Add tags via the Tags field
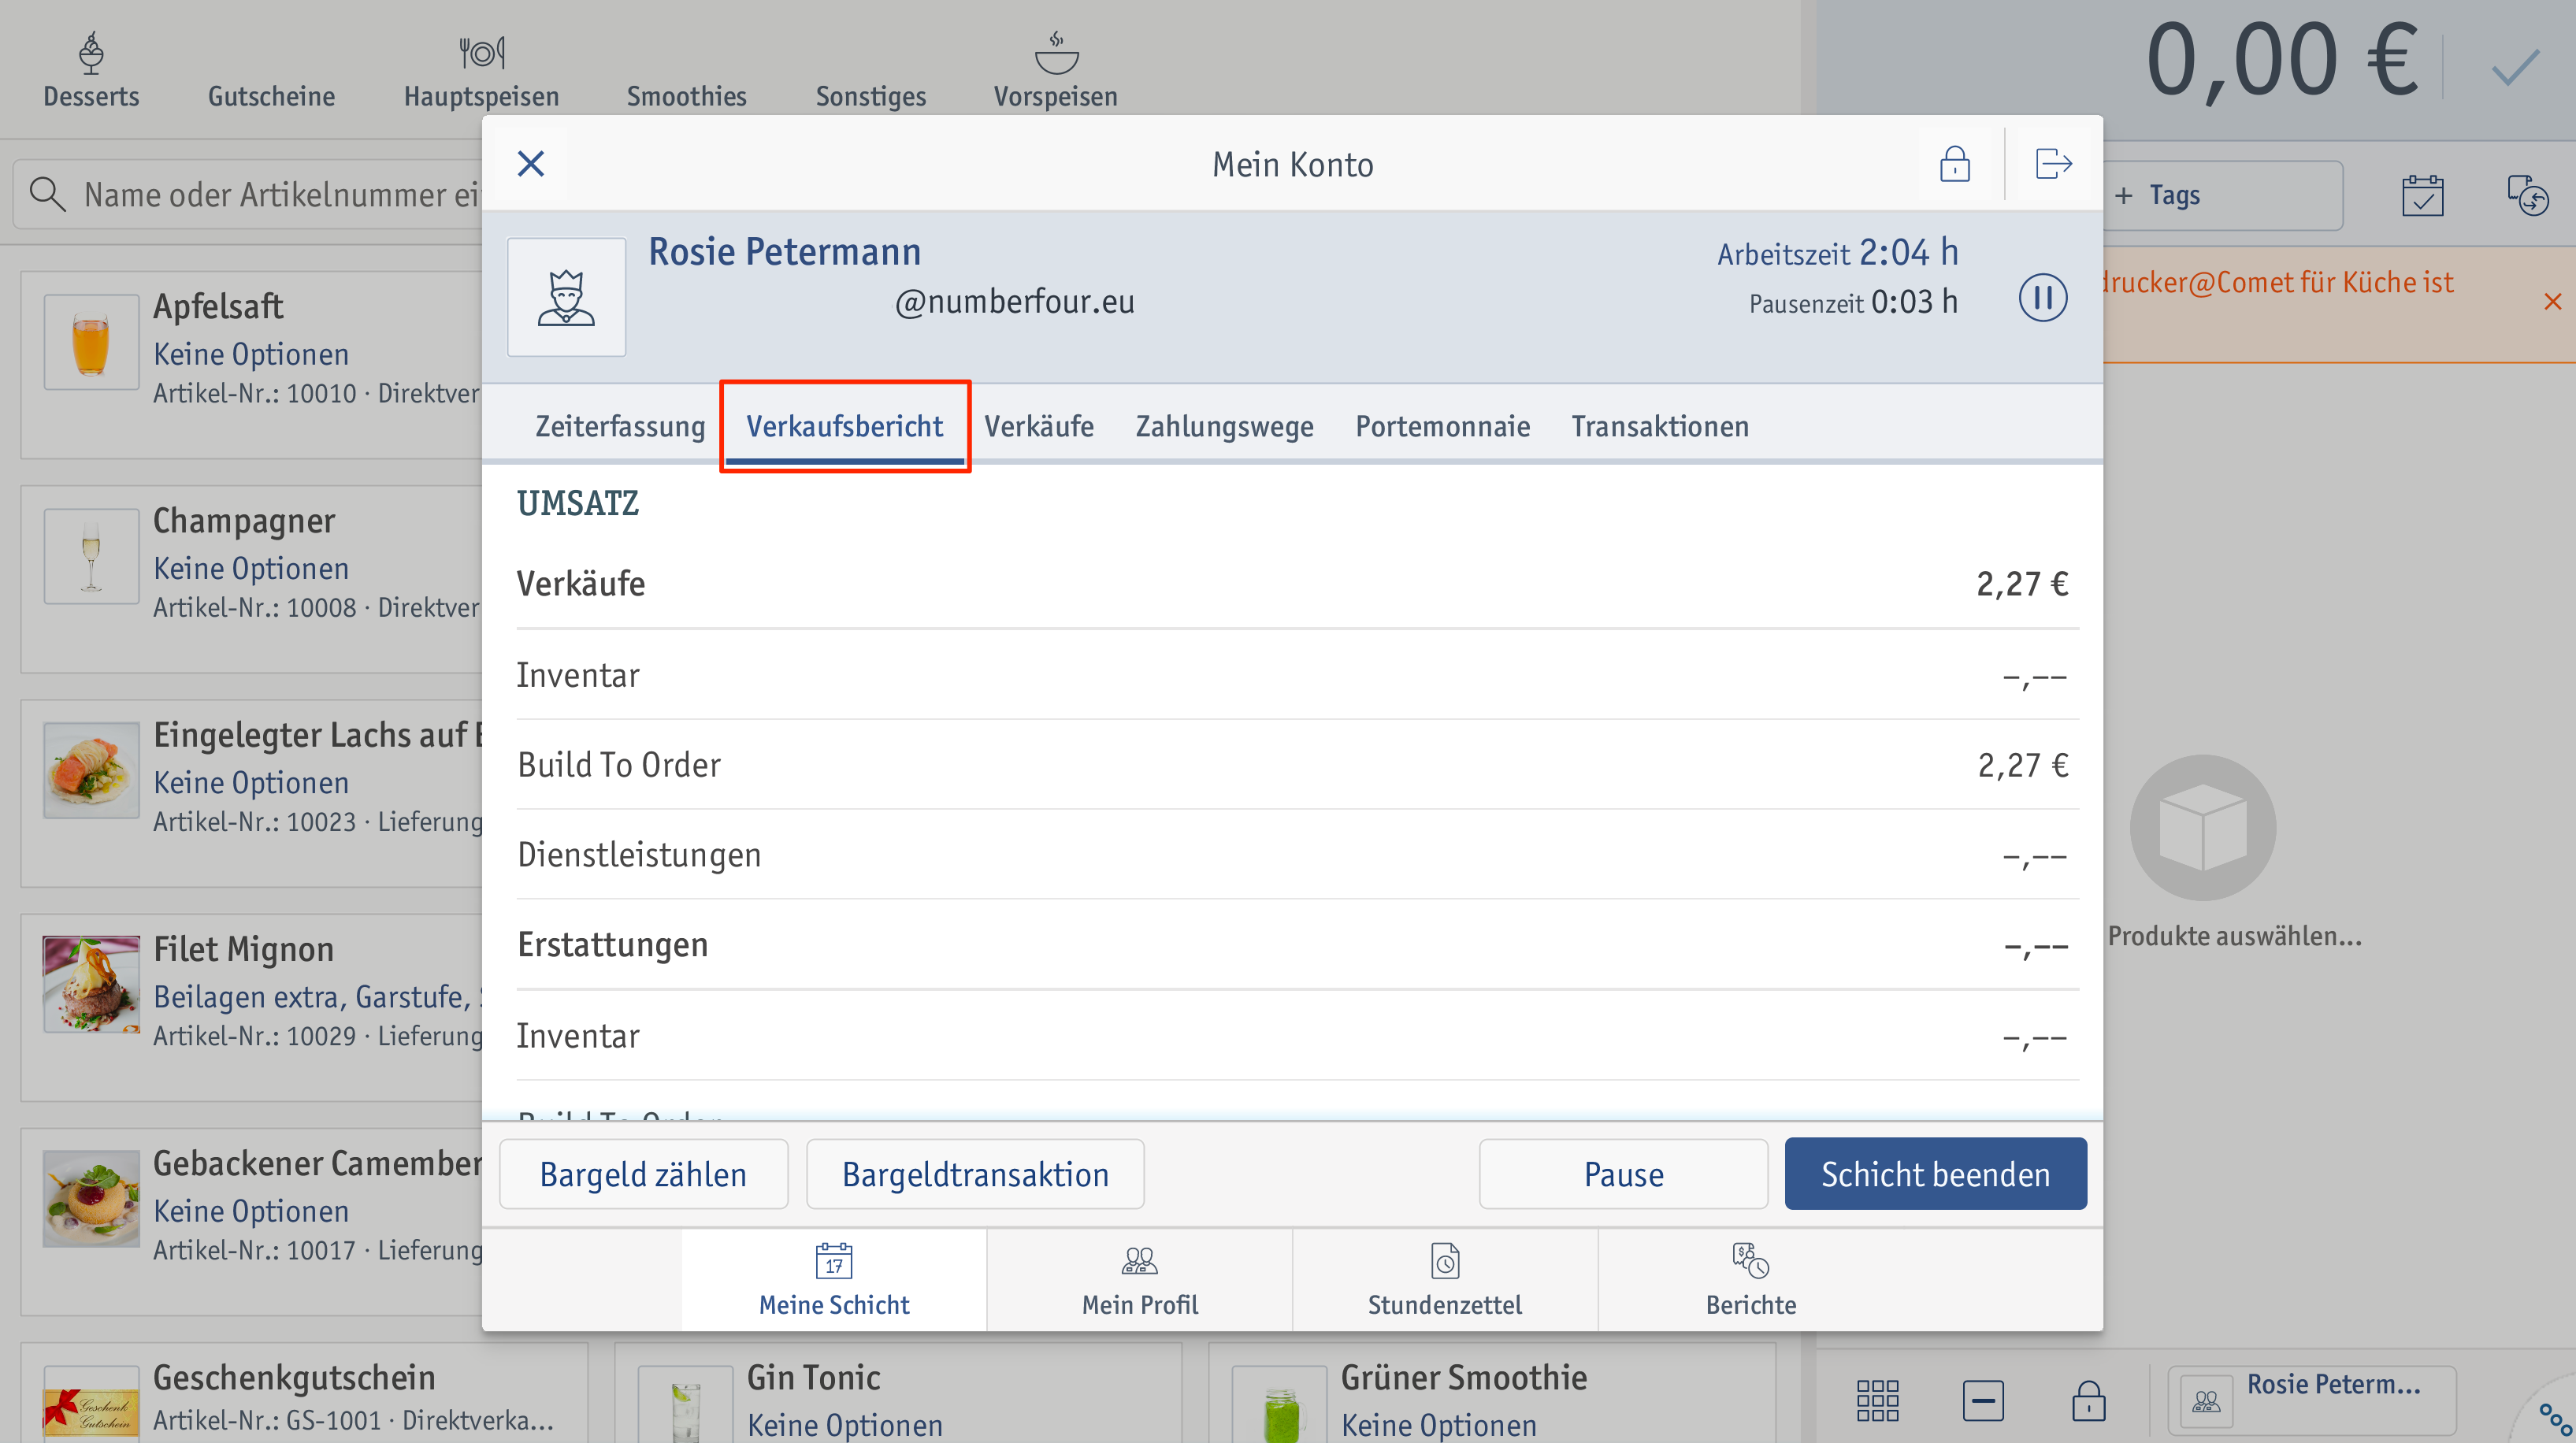Image resolution: width=2576 pixels, height=1443 pixels. (x=2222, y=195)
